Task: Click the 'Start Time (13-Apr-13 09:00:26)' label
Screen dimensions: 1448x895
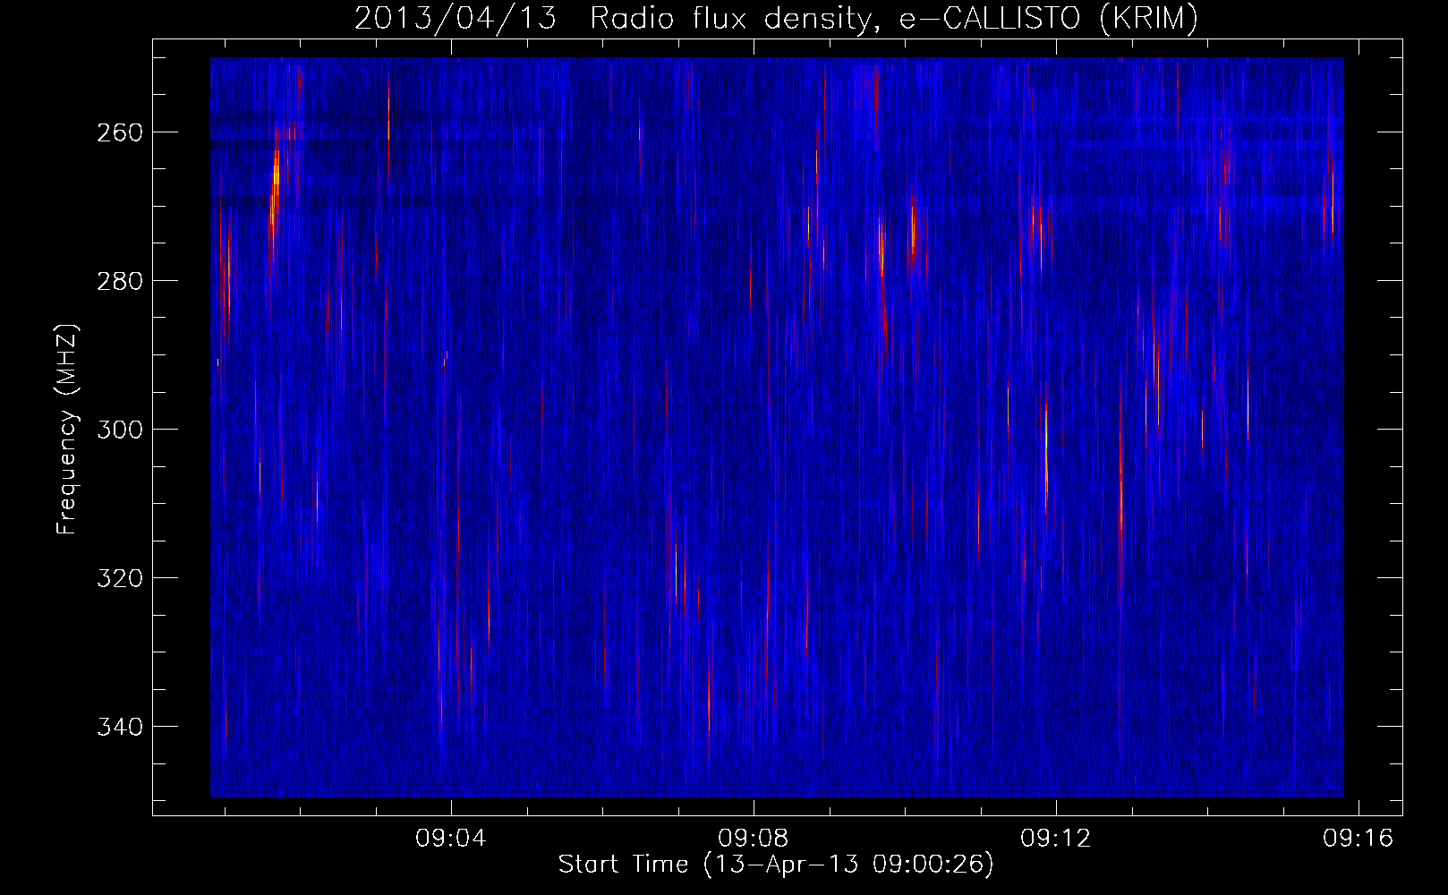Action: tap(776, 864)
